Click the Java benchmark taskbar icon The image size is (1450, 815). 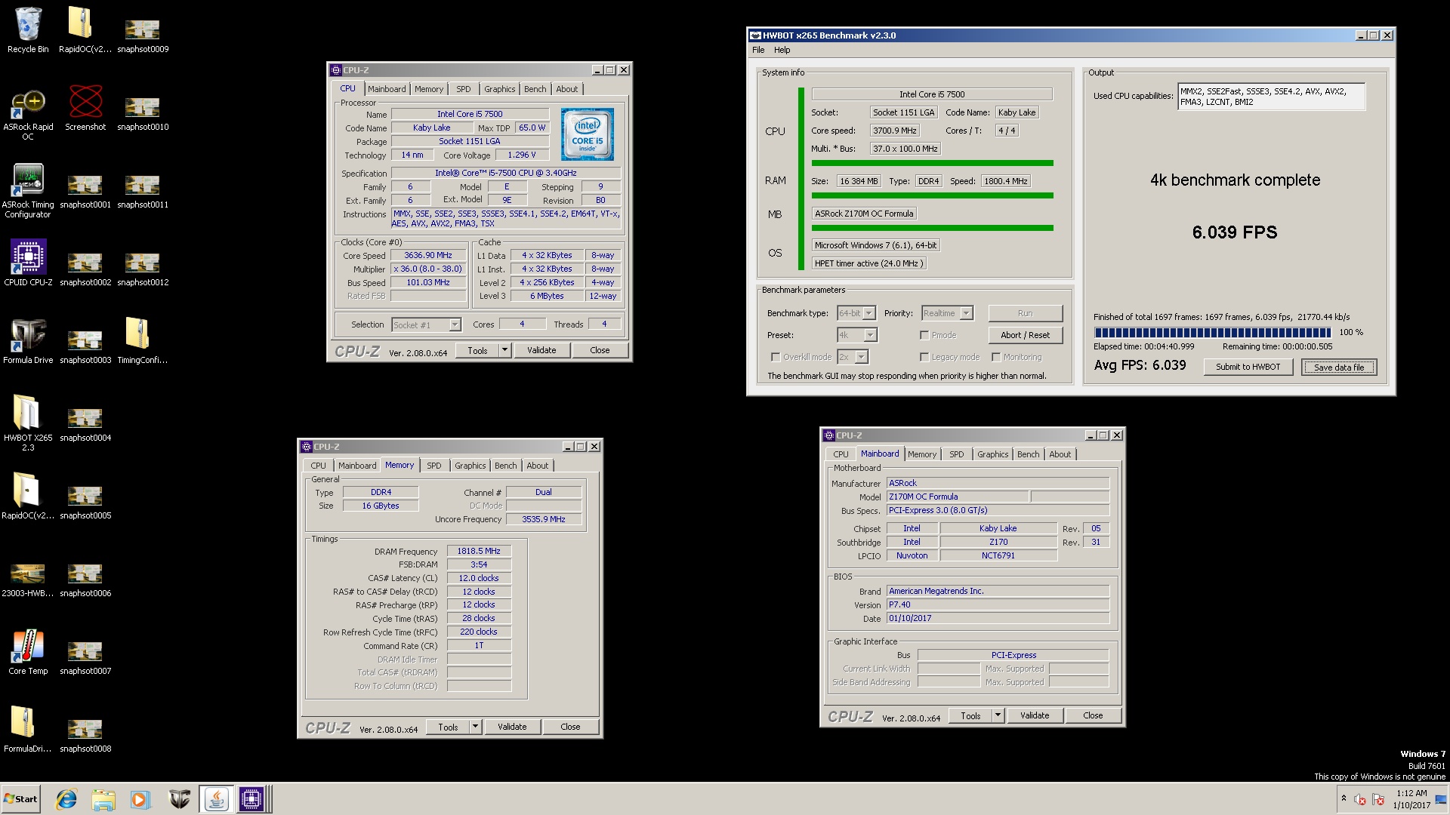216,799
